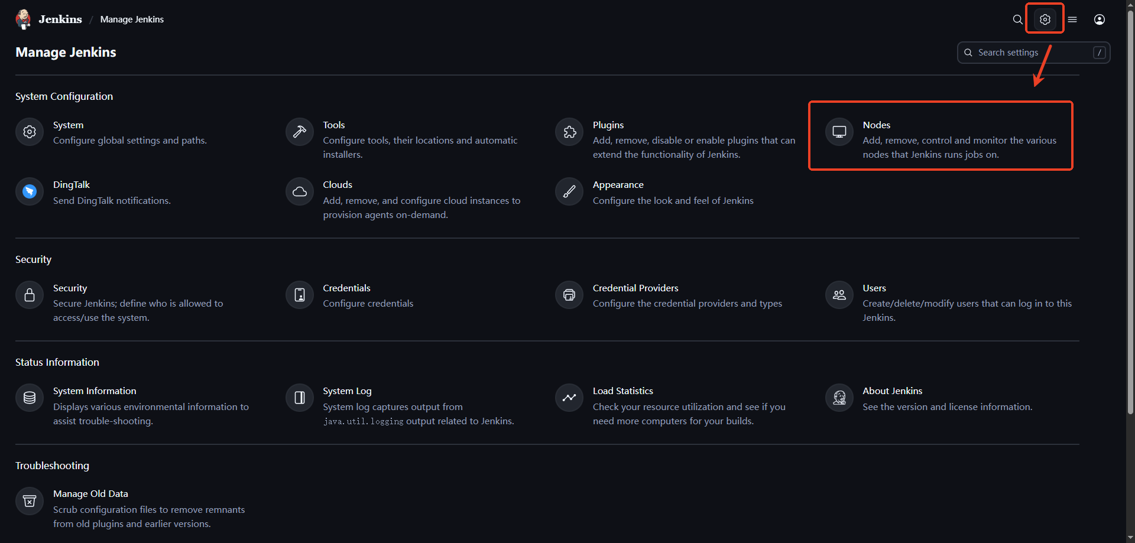Open the user account icon in header
Viewport: 1135px width, 543px height.
tap(1100, 19)
